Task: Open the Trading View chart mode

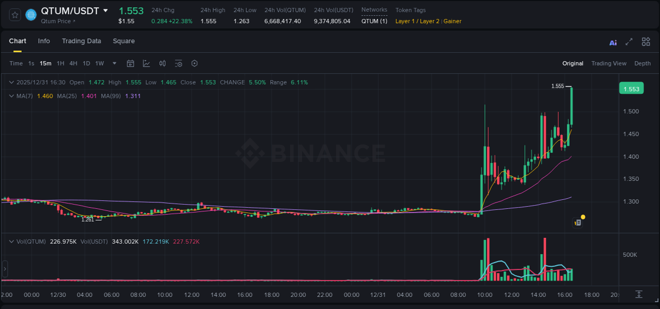Action: coord(609,63)
